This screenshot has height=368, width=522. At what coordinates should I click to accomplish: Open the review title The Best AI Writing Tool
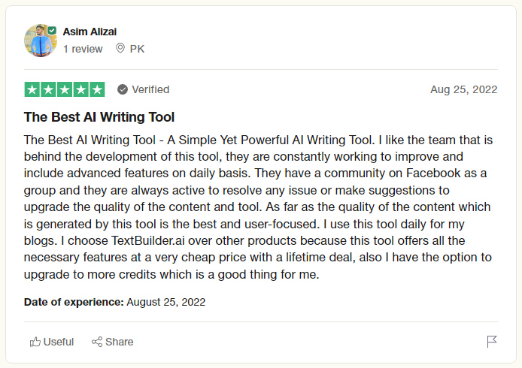click(x=99, y=117)
